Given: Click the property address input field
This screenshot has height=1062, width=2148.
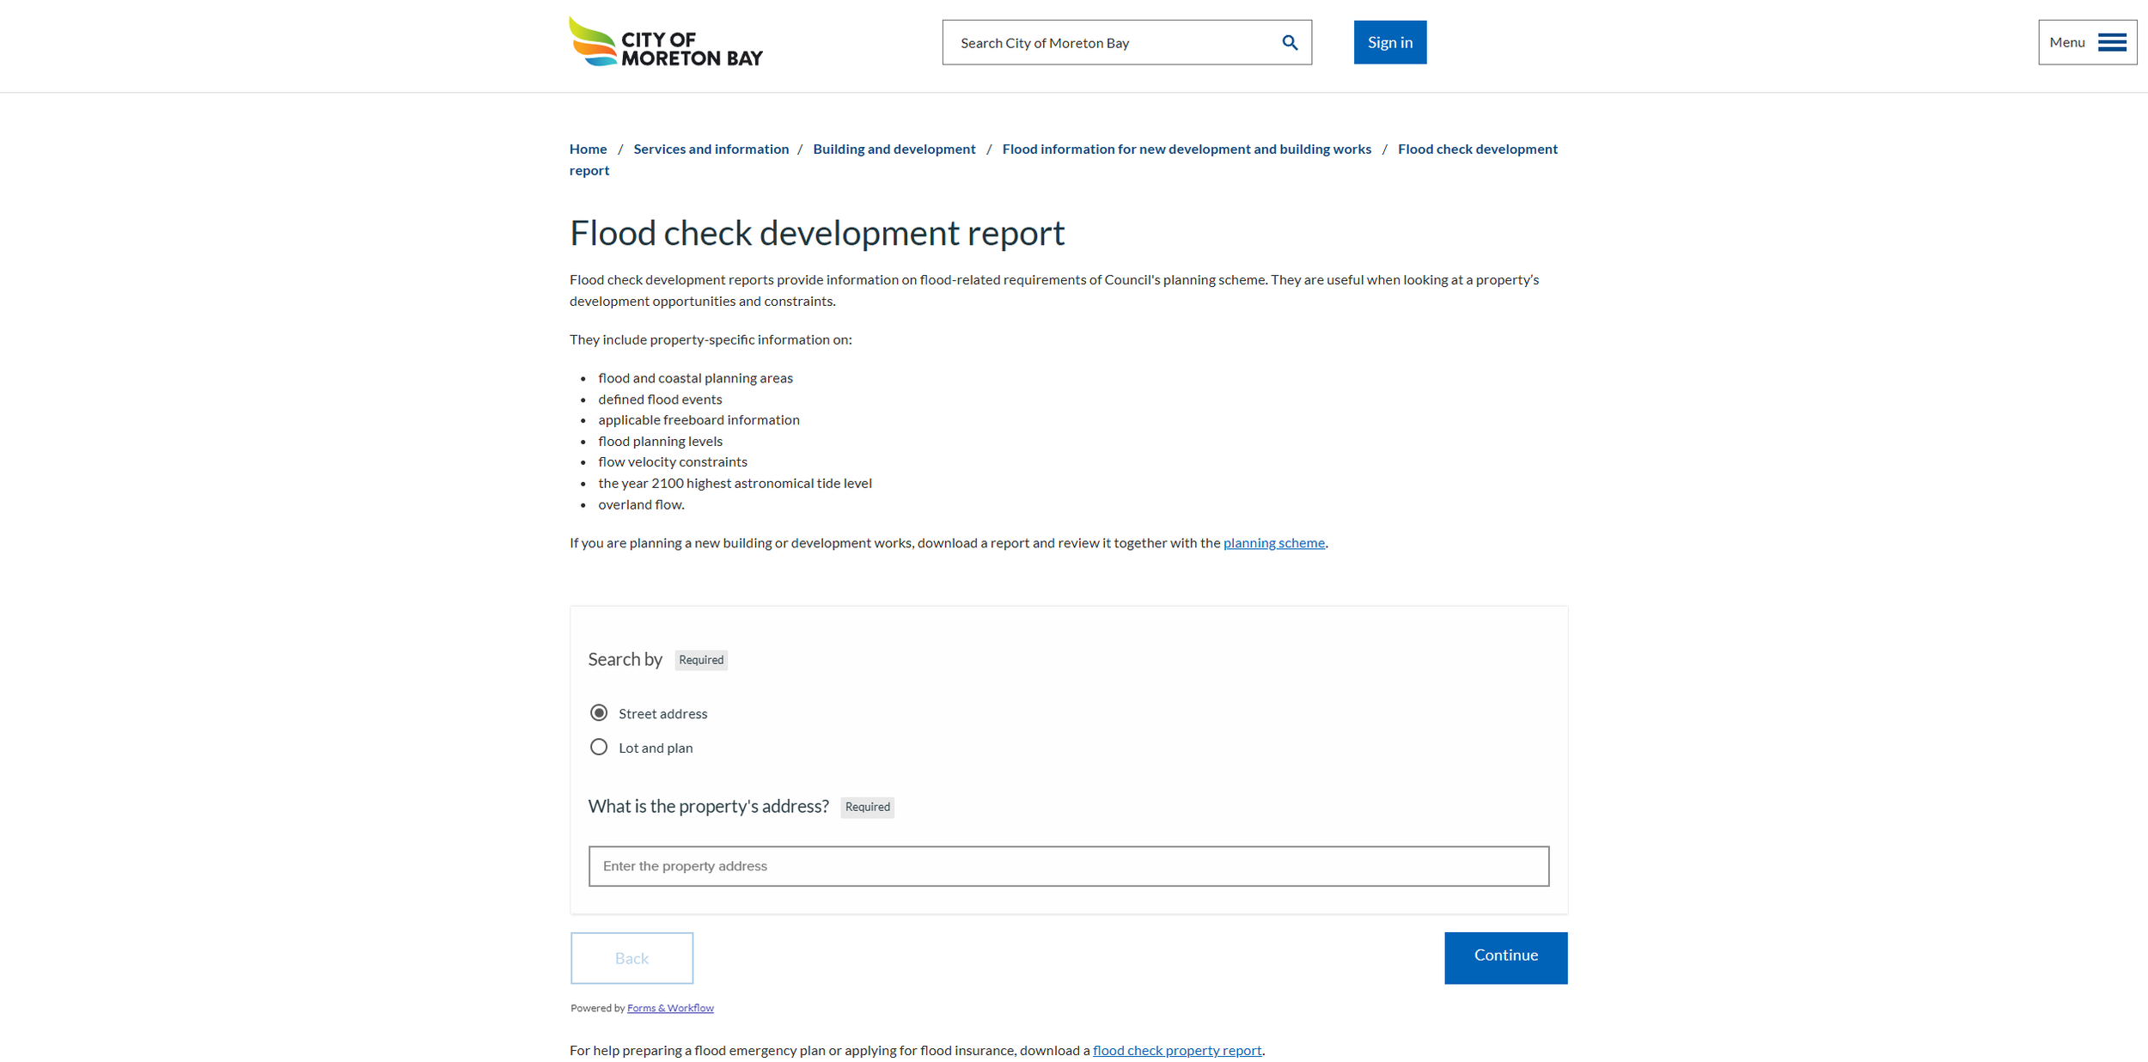Looking at the screenshot, I should (x=1068, y=865).
